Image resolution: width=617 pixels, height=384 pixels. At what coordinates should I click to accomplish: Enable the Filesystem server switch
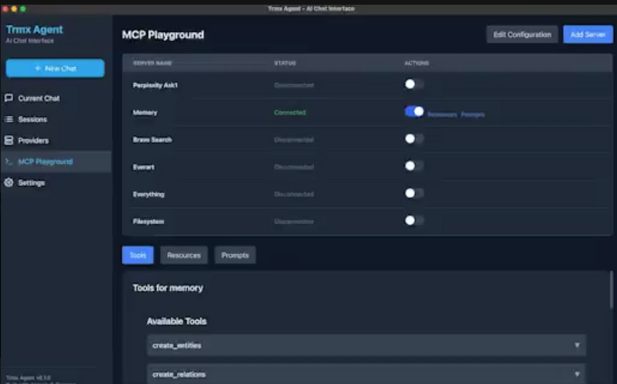414,221
